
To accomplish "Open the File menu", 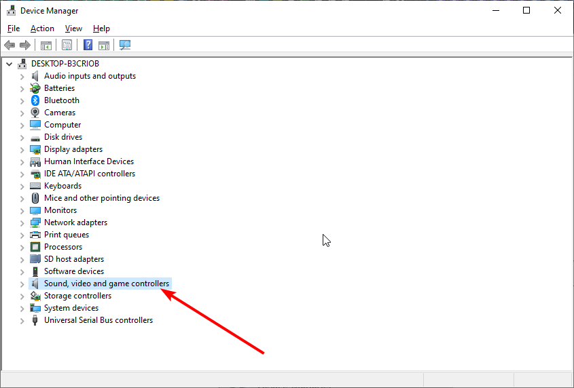I will (14, 28).
